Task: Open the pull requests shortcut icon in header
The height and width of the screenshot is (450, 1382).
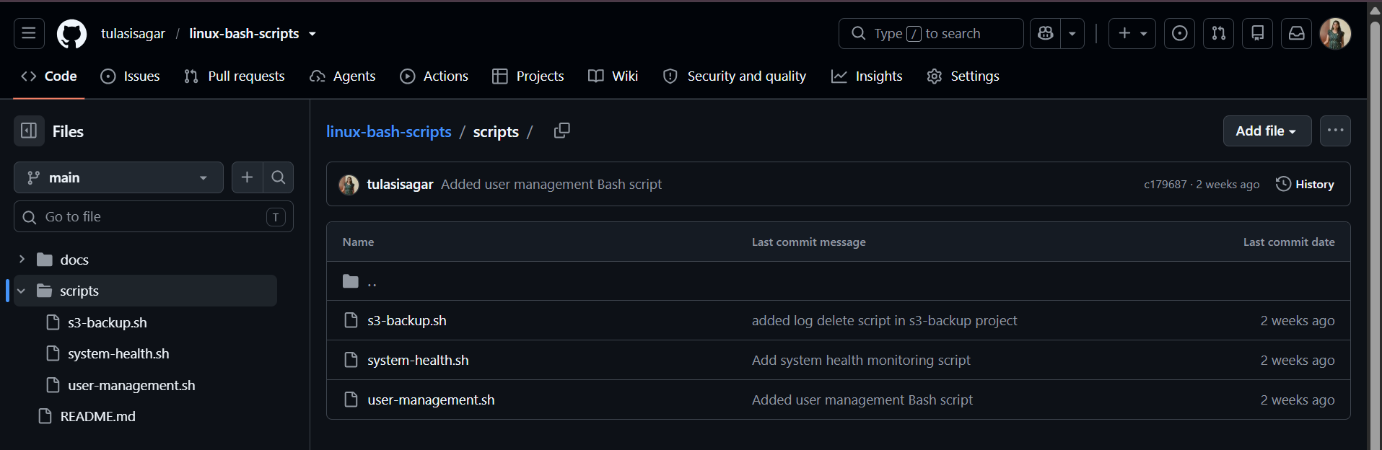Action: [x=1218, y=33]
